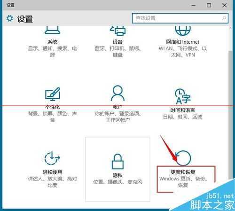Click the 设备 label text
The width and height of the screenshot is (235, 211).
(117, 42)
